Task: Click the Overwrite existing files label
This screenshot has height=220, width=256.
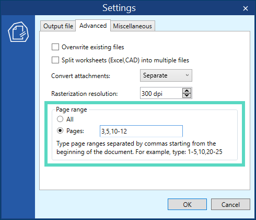Action: tap(93, 47)
